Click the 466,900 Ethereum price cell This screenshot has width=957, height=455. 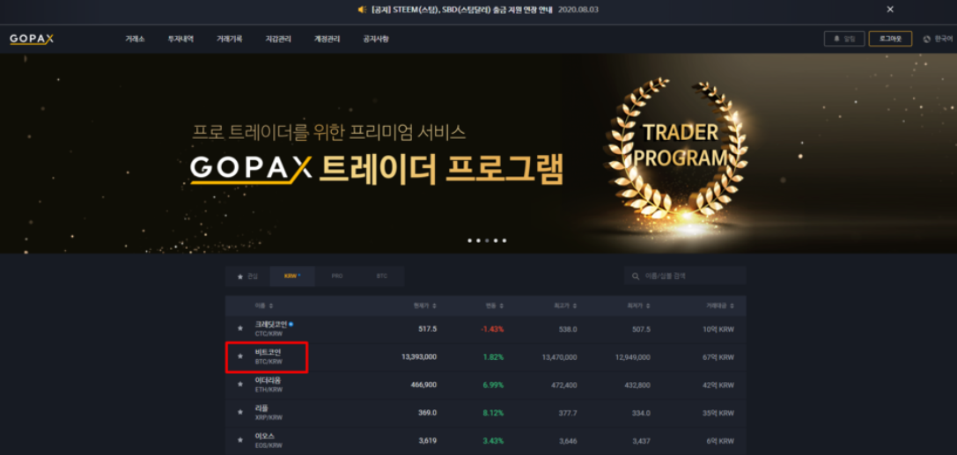[424, 385]
